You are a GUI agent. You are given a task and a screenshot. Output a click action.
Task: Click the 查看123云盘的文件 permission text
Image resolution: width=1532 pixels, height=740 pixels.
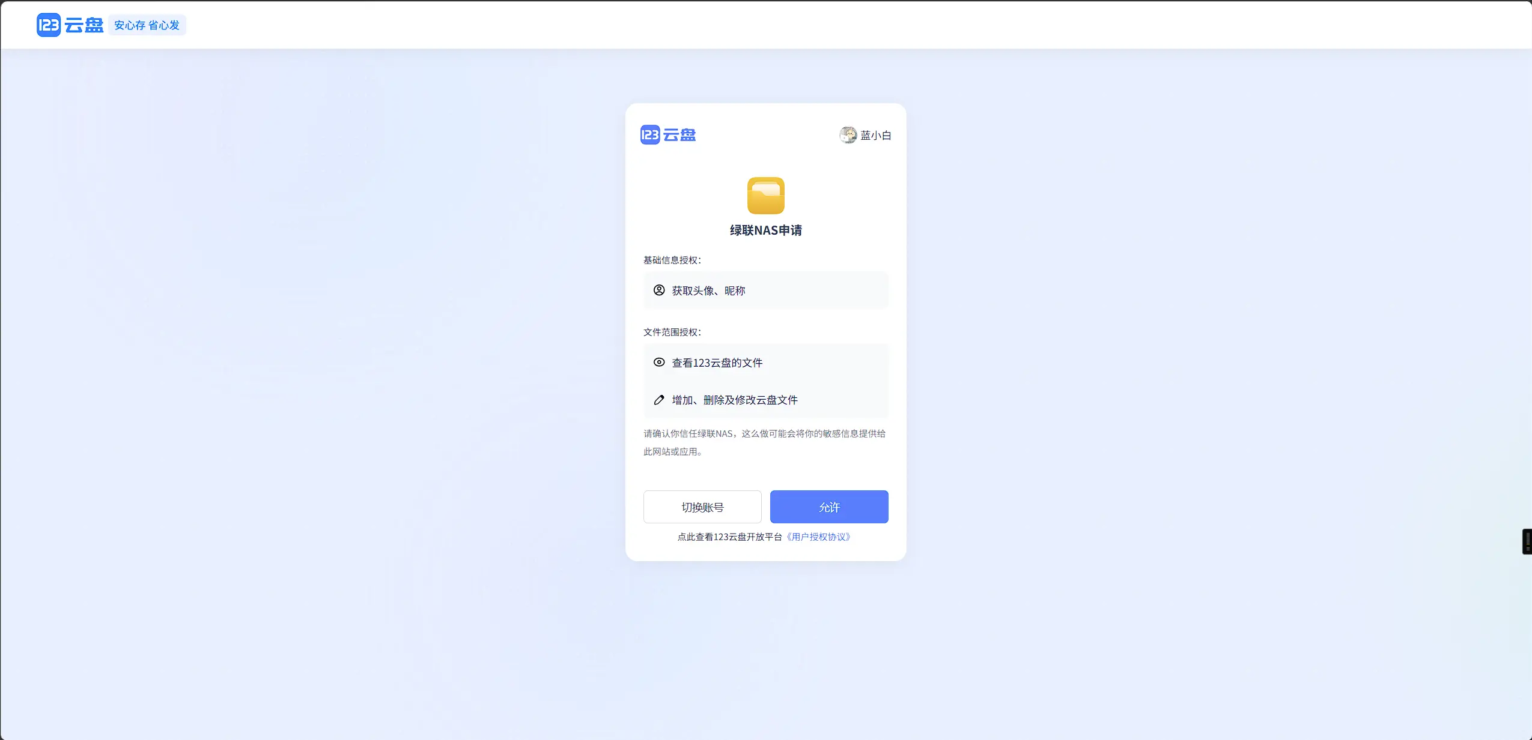click(x=717, y=363)
